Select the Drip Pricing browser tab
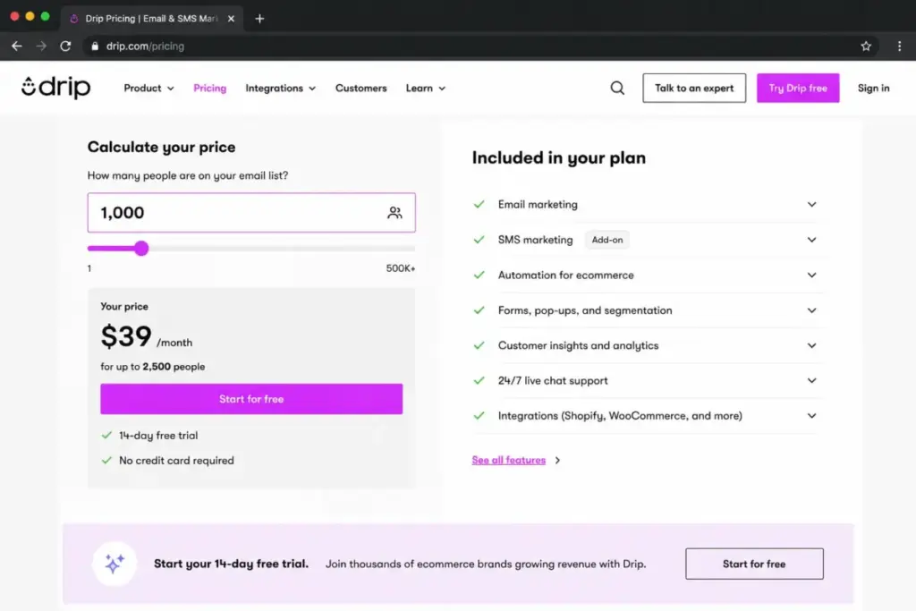This screenshot has height=611, width=916. 152,19
